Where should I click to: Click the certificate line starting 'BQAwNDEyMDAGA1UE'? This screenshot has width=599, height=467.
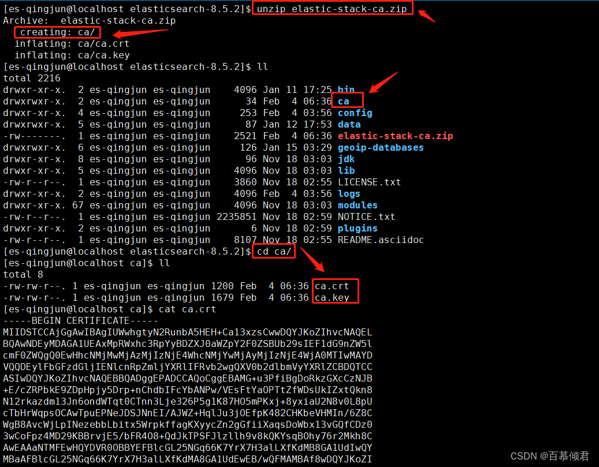point(188,343)
